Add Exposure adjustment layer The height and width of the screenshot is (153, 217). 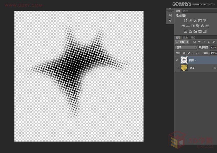click(200, 21)
